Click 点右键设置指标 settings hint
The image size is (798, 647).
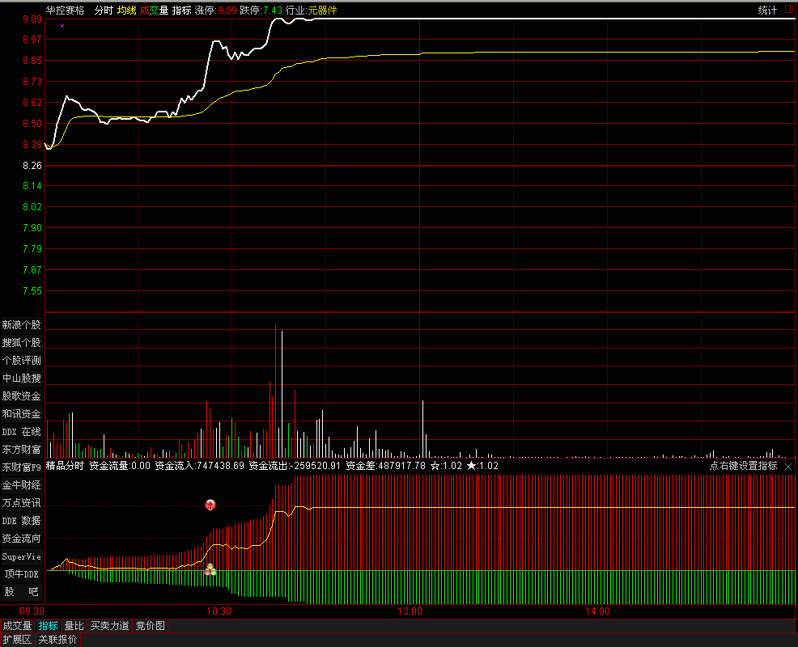coord(744,466)
